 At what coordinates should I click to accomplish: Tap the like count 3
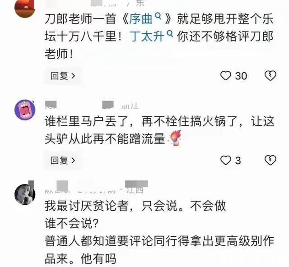238,161
